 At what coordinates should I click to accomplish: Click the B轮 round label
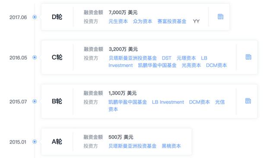tap(57, 101)
